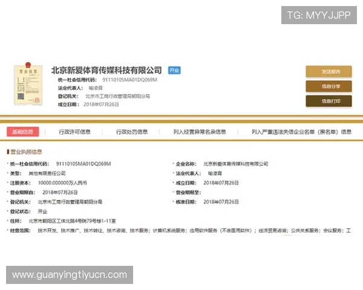Screen dimensions: 363x290
Task: Click the 营业期限至 label
Action: point(188,192)
